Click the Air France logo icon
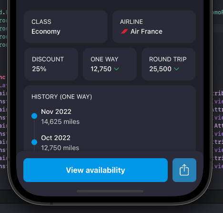This screenshot has height=213, width=223. 124,31
